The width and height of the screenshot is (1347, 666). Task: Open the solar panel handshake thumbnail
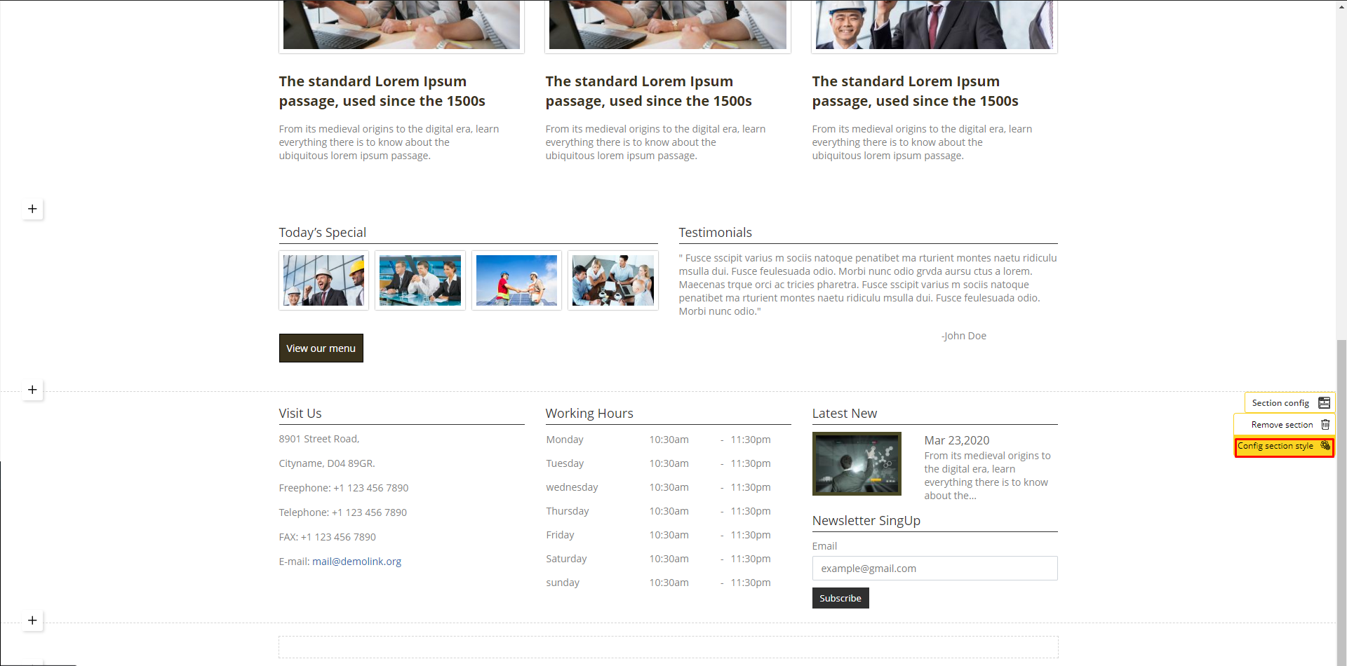[x=516, y=280]
